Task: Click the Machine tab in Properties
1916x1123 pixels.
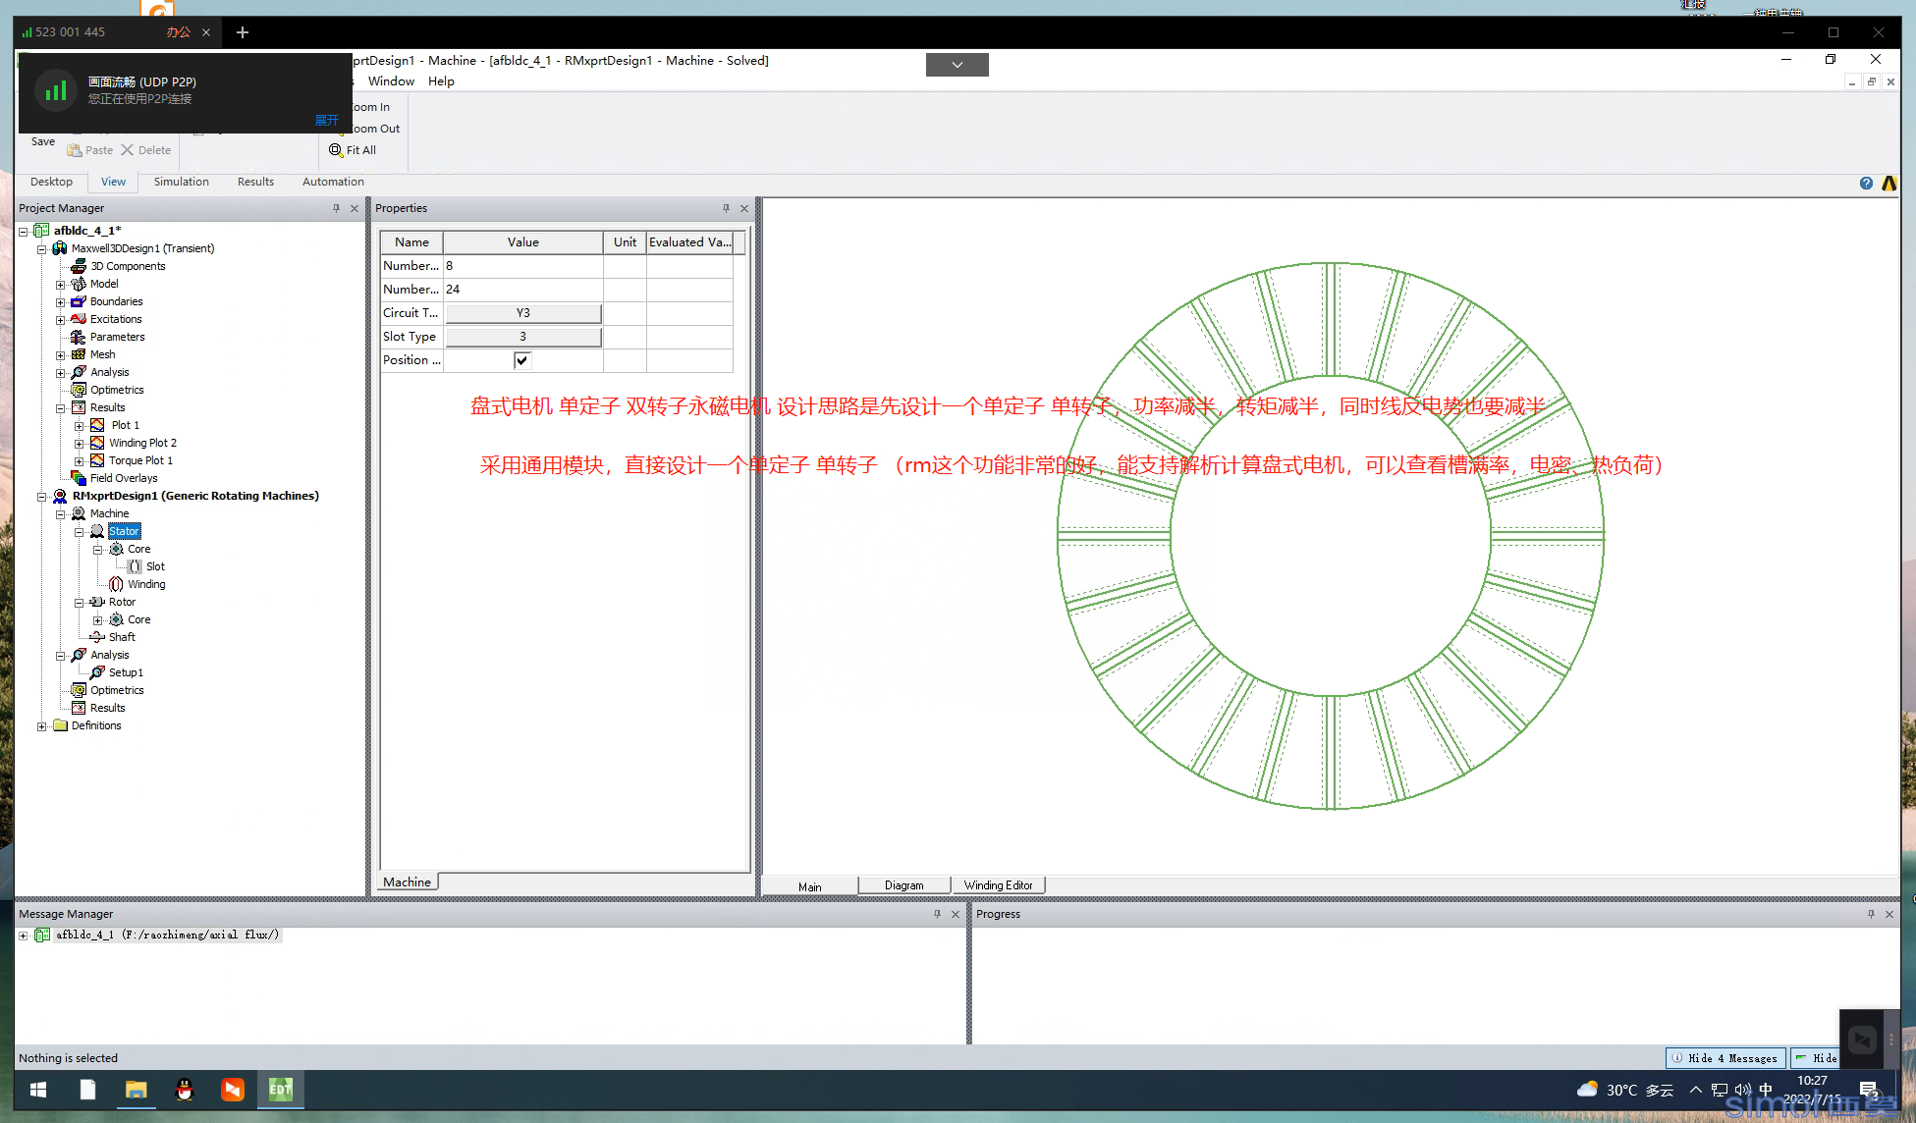Action: point(407,882)
